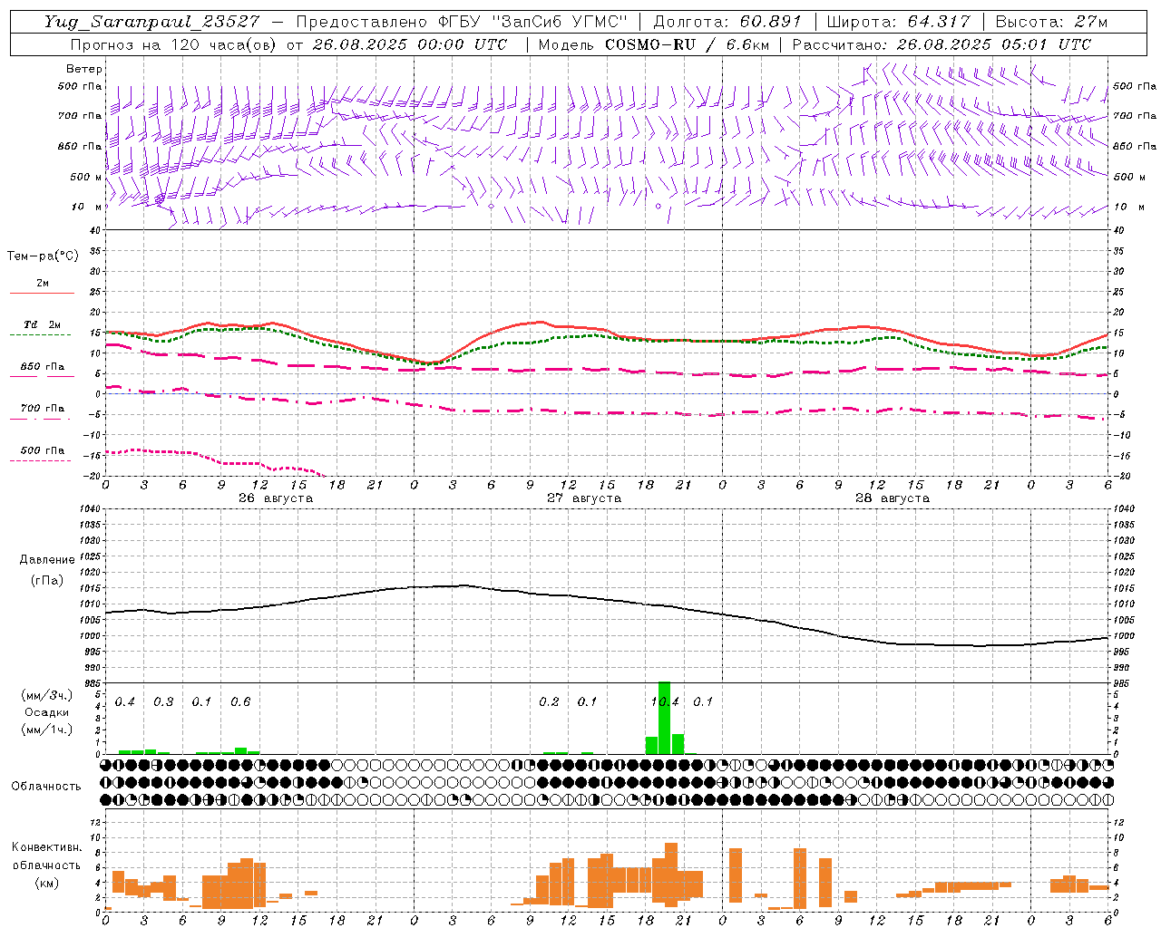
Task: Click the Долгота: 60.891 value
Action: [727, 22]
